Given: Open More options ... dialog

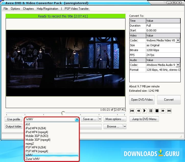Looking at the screenshot, I should [115, 119].
